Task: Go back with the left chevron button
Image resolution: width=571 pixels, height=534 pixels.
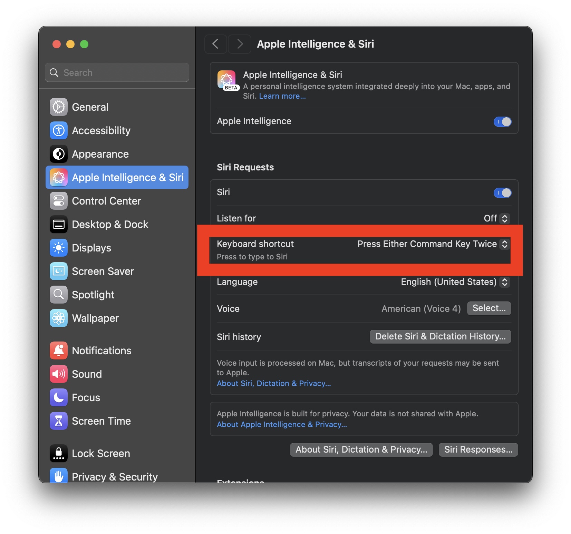Action: click(216, 44)
